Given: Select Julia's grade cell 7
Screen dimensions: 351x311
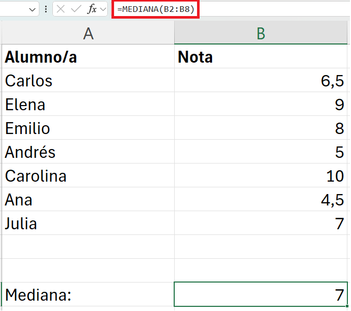Looking at the screenshot, I should [261, 223].
